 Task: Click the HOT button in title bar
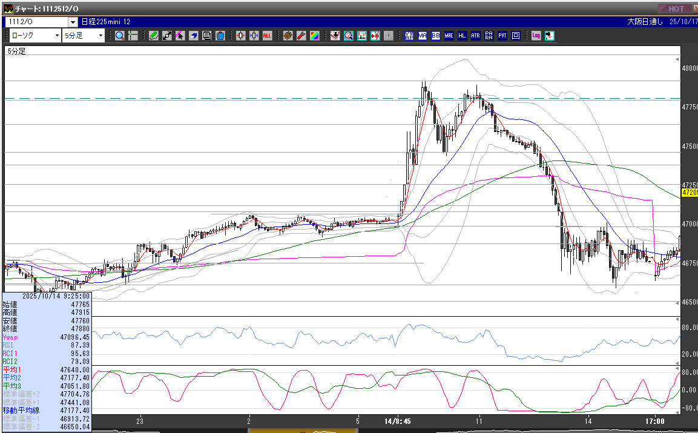676,8
